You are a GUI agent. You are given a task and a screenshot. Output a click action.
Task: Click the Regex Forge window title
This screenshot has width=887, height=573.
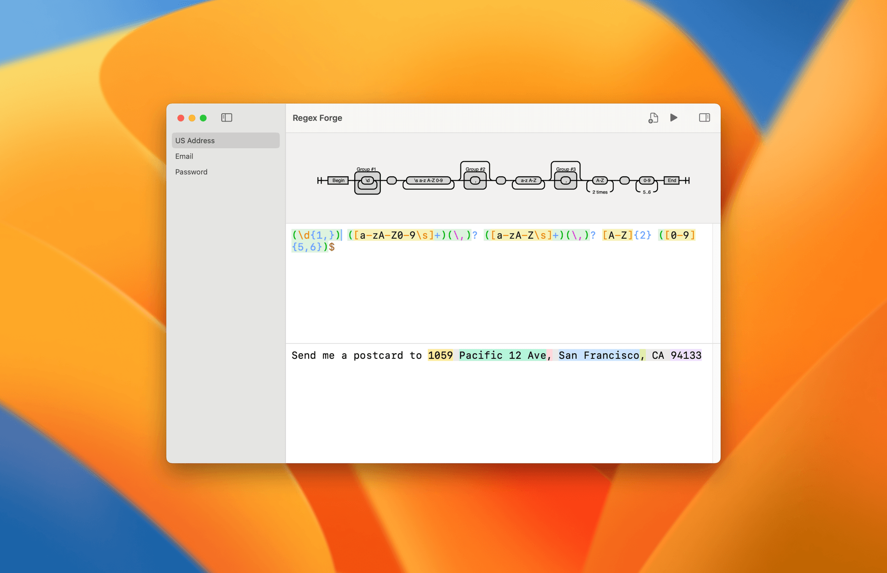click(x=317, y=118)
